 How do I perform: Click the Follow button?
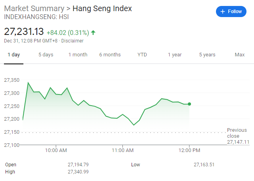(231, 12)
